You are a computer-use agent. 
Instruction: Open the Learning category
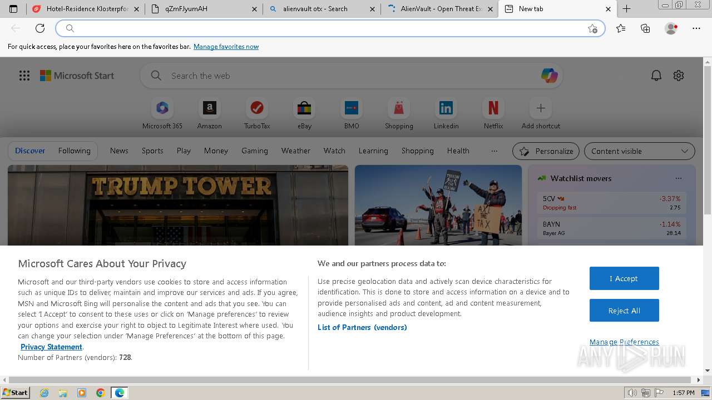coord(373,151)
